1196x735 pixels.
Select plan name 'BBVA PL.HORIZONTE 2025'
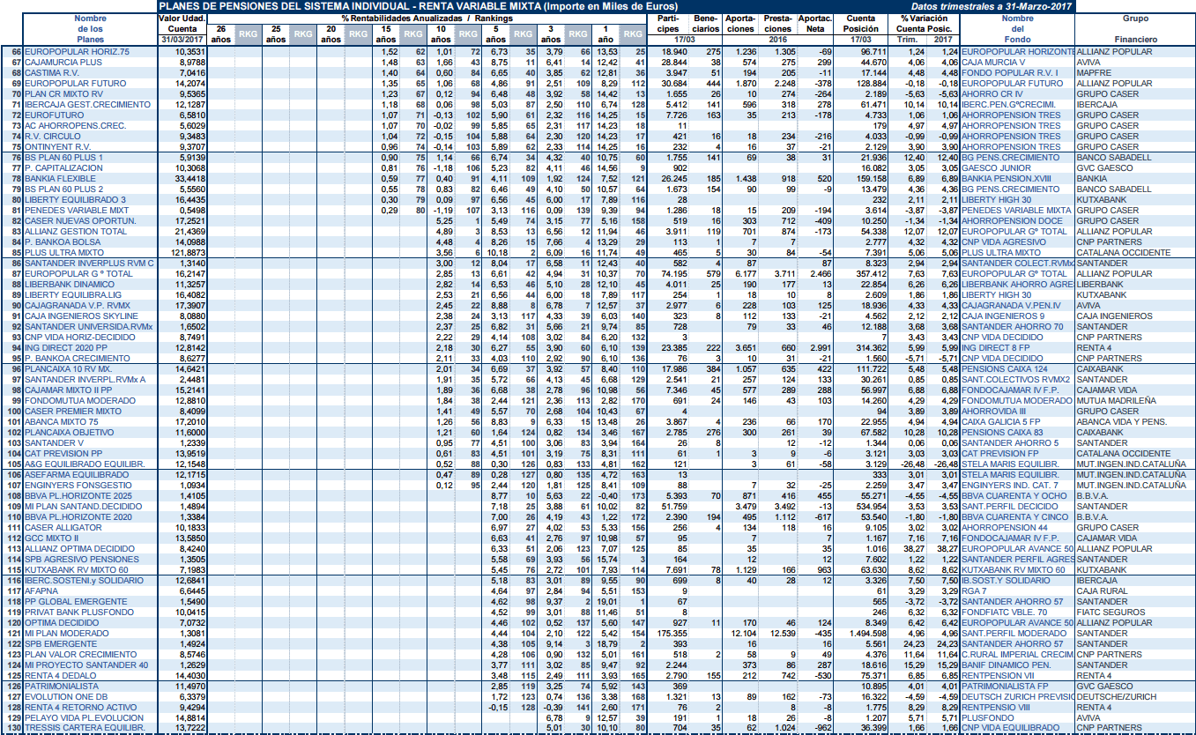(x=78, y=496)
